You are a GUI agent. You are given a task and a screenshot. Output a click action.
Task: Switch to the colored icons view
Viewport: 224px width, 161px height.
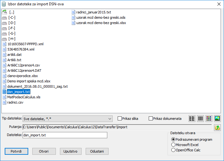(209, 119)
